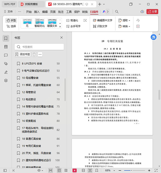Switch to the 保护 tab
Viewport: 161px width, 173px height.
(x=77, y=12)
